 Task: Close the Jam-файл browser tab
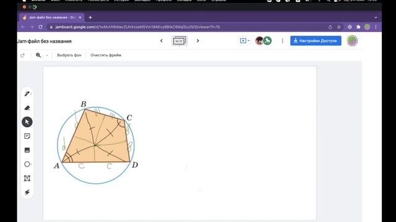point(80,17)
